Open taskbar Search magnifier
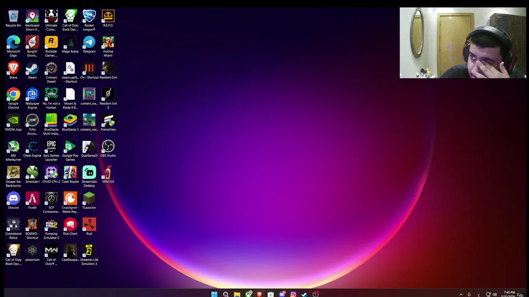Viewport: 529px width, 297px height. click(x=226, y=294)
